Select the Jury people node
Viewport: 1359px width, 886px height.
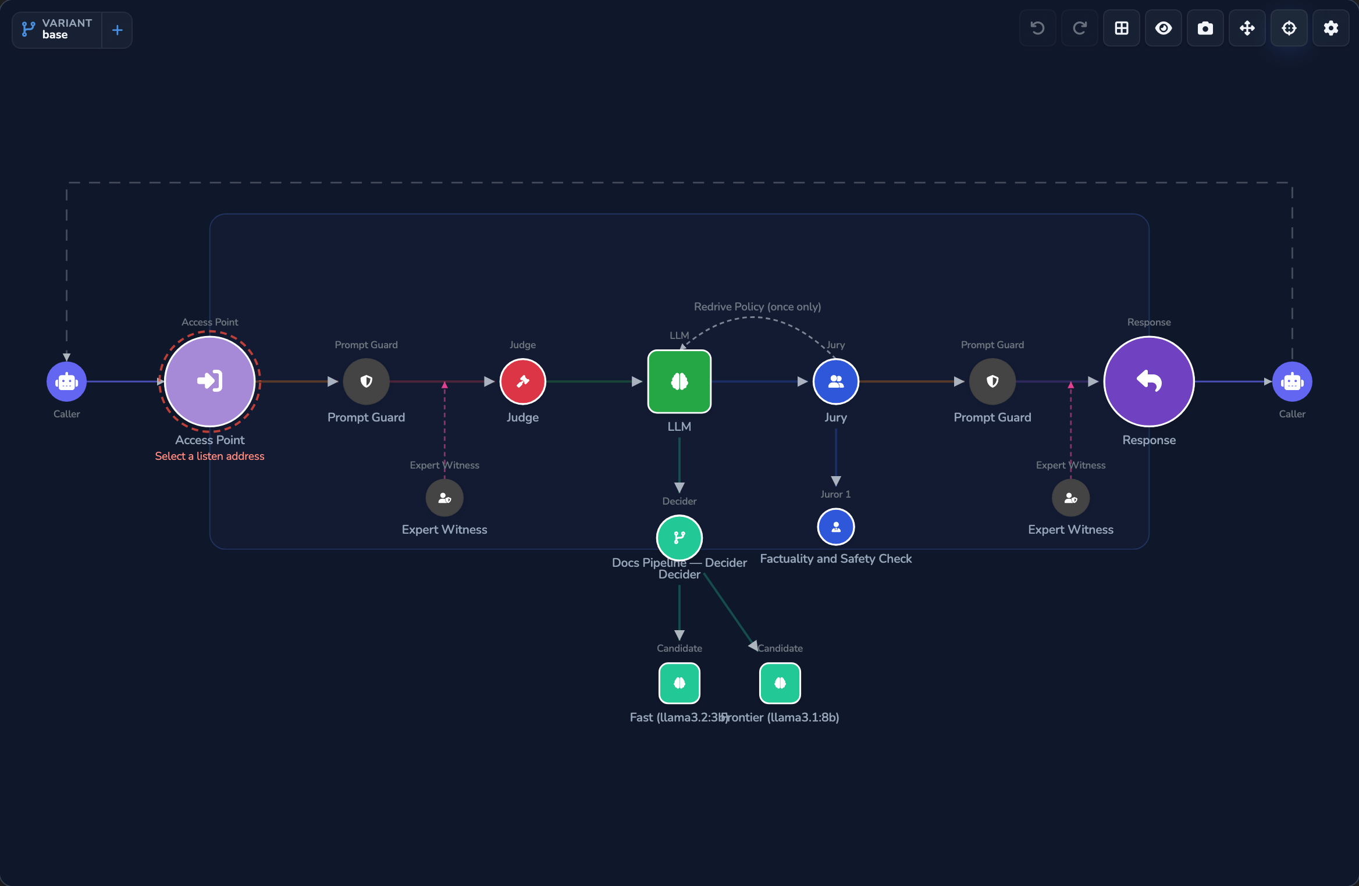(835, 381)
